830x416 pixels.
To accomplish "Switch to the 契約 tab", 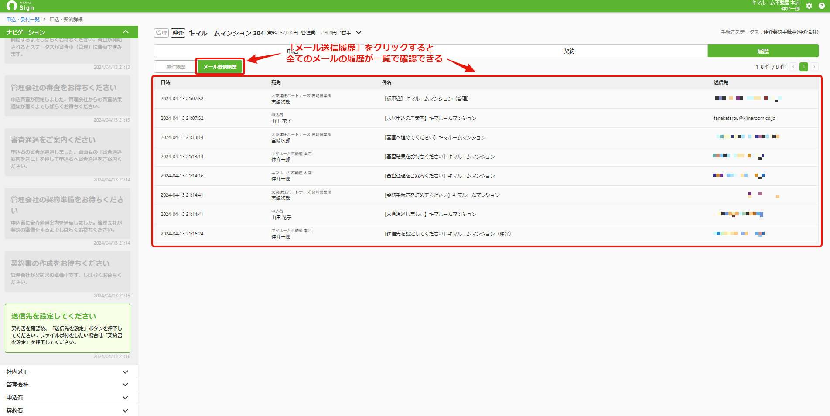I will click(569, 51).
